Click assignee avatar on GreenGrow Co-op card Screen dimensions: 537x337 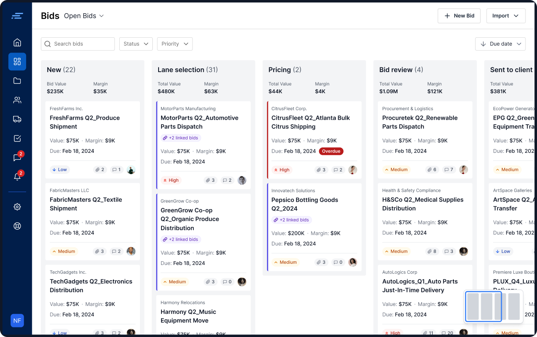[242, 282]
